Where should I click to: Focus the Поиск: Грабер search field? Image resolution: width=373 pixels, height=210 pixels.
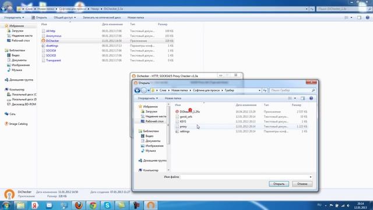coord(293,90)
